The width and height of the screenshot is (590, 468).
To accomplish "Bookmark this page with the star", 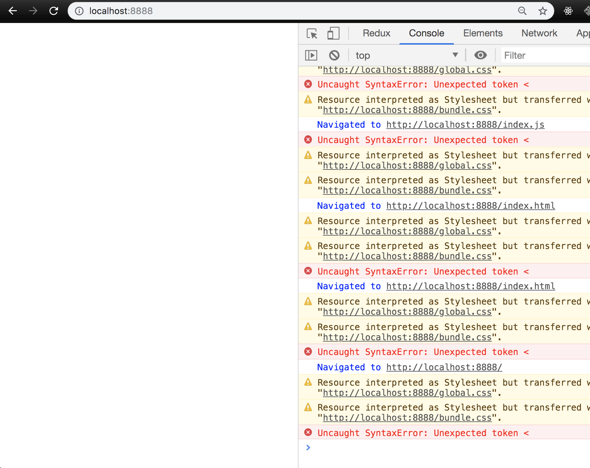I will [542, 11].
